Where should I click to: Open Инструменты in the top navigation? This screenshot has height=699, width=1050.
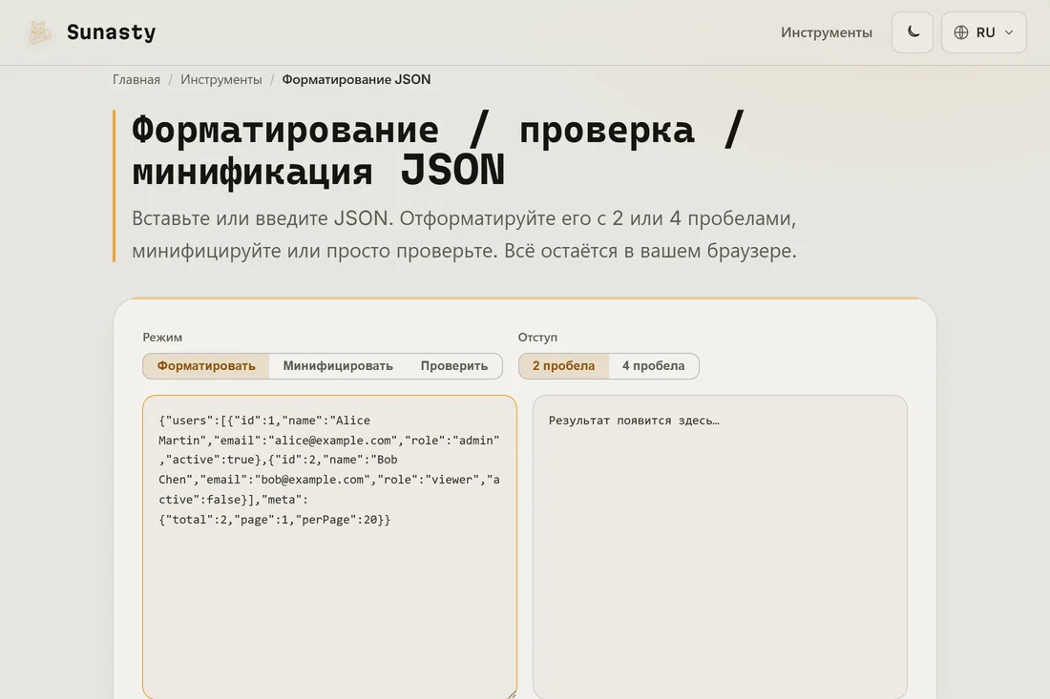(x=827, y=32)
